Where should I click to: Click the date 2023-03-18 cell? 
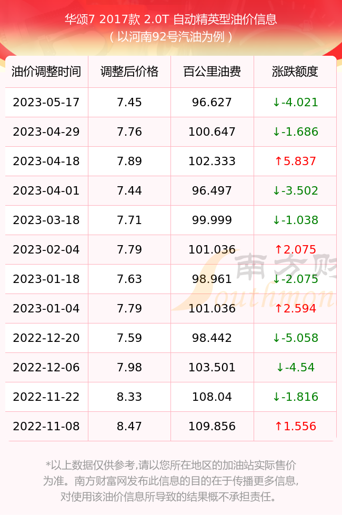point(46,220)
